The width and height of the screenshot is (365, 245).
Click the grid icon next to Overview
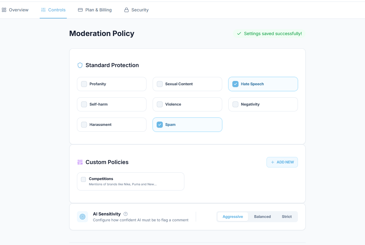coord(4,10)
